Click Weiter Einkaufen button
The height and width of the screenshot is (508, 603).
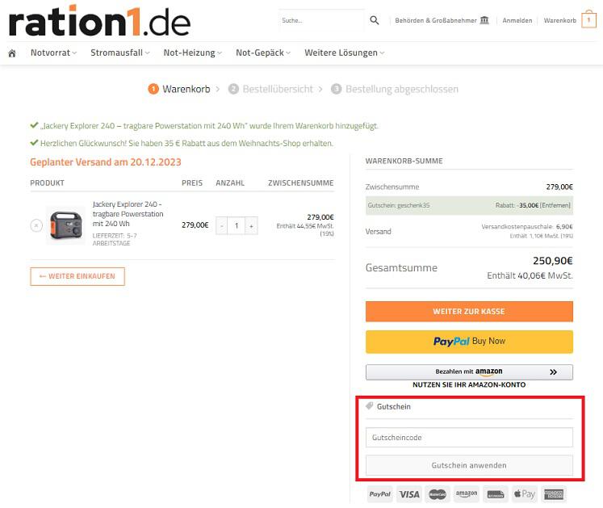[x=77, y=276]
